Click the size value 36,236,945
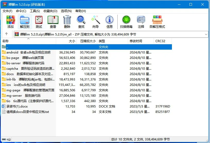 [67, 52]
